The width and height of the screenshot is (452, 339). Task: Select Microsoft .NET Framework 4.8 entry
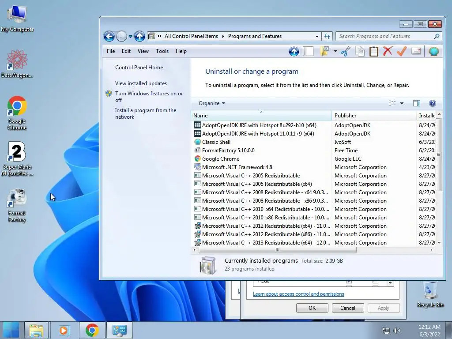tap(237, 167)
